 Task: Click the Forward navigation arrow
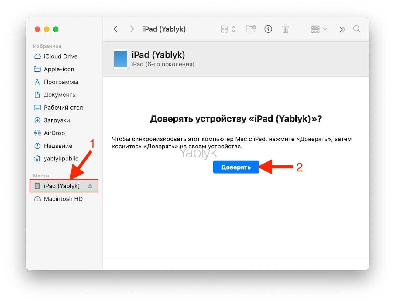coord(132,29)
